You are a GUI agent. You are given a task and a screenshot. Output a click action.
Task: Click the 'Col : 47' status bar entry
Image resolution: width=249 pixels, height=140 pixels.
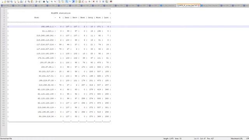[203, 138]
